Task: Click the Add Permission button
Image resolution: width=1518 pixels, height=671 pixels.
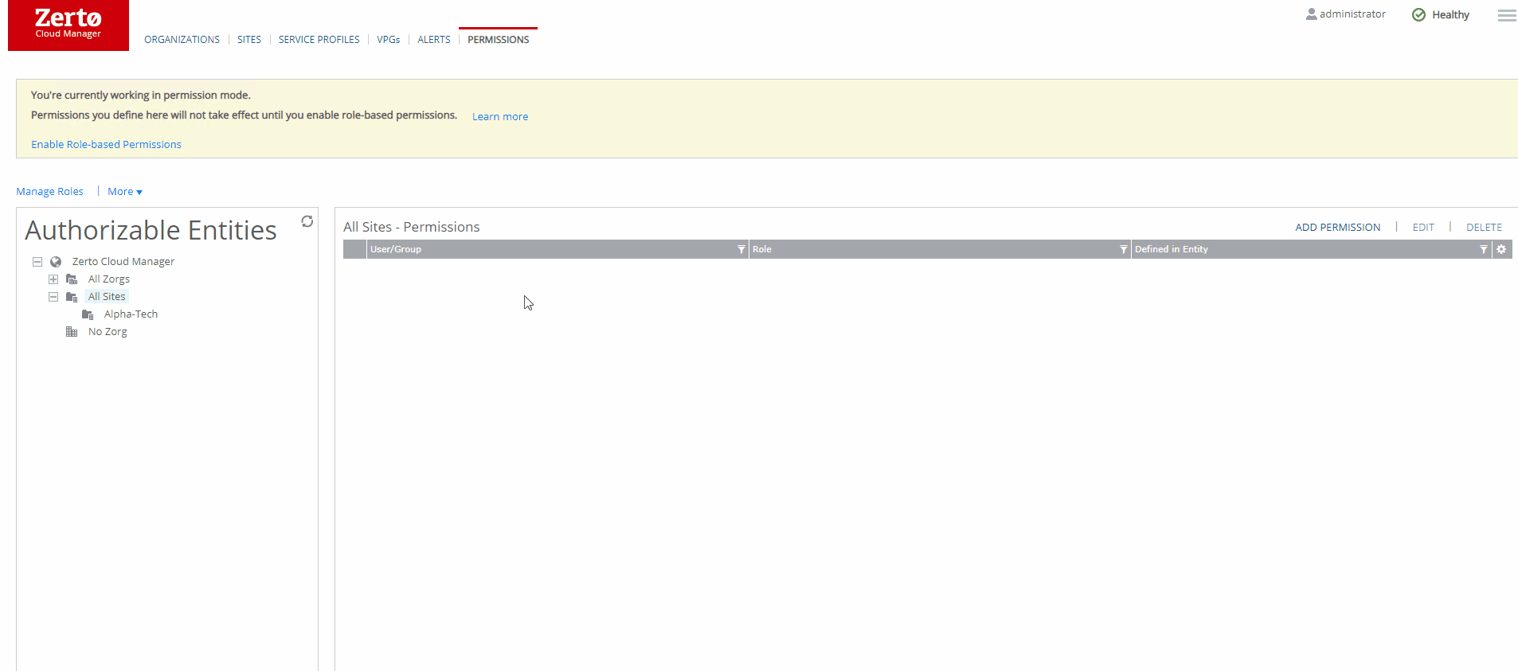Action: (x=1337, y=227)
